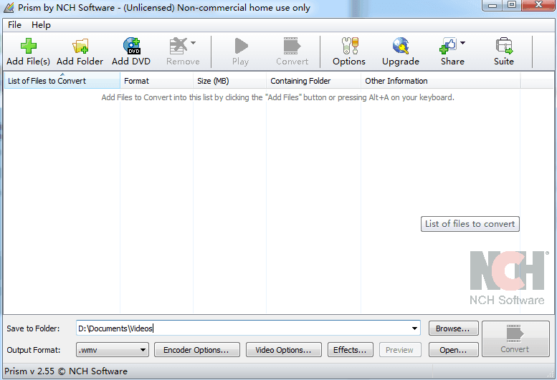Minimize the Prism window
This screenshot has height=380, width=557.
coord(492,5)
